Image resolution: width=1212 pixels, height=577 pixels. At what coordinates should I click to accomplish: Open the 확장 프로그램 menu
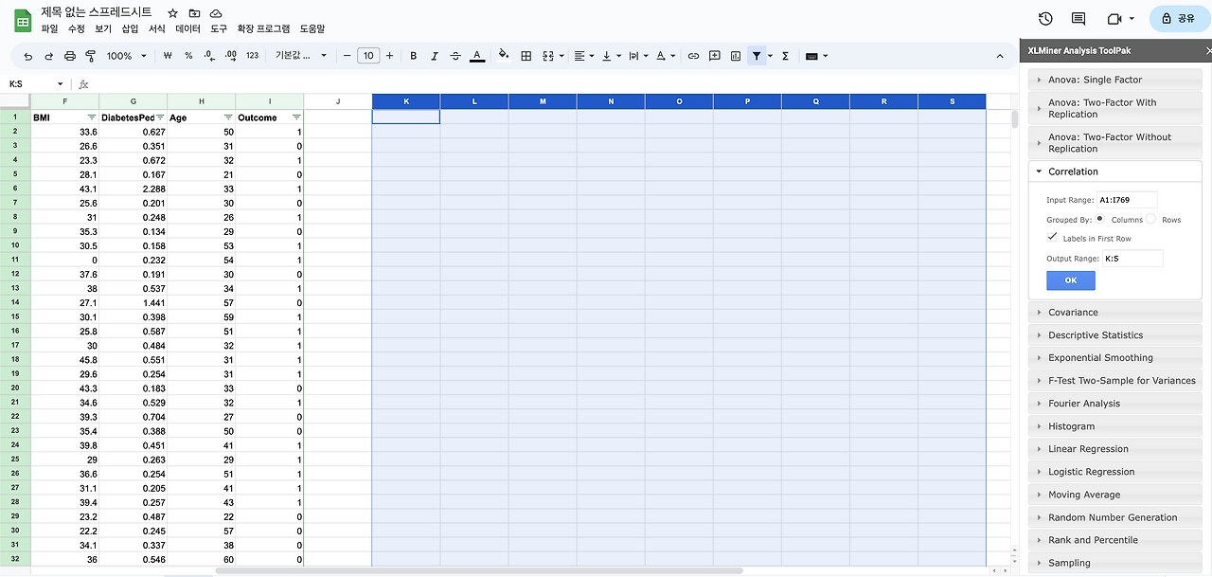click(x=263, y=29)
